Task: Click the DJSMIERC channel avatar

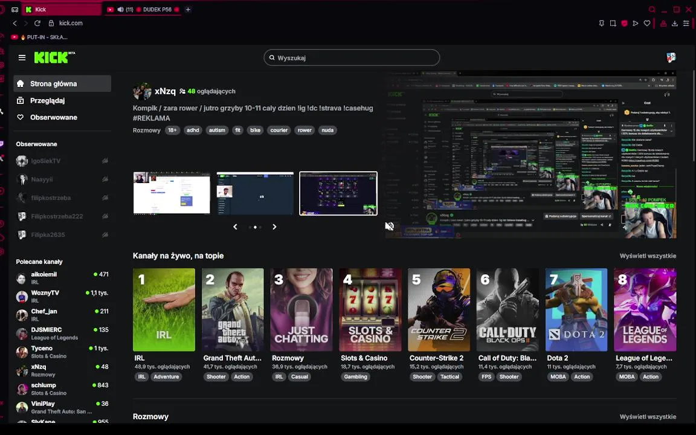Action: click(22, 333)
